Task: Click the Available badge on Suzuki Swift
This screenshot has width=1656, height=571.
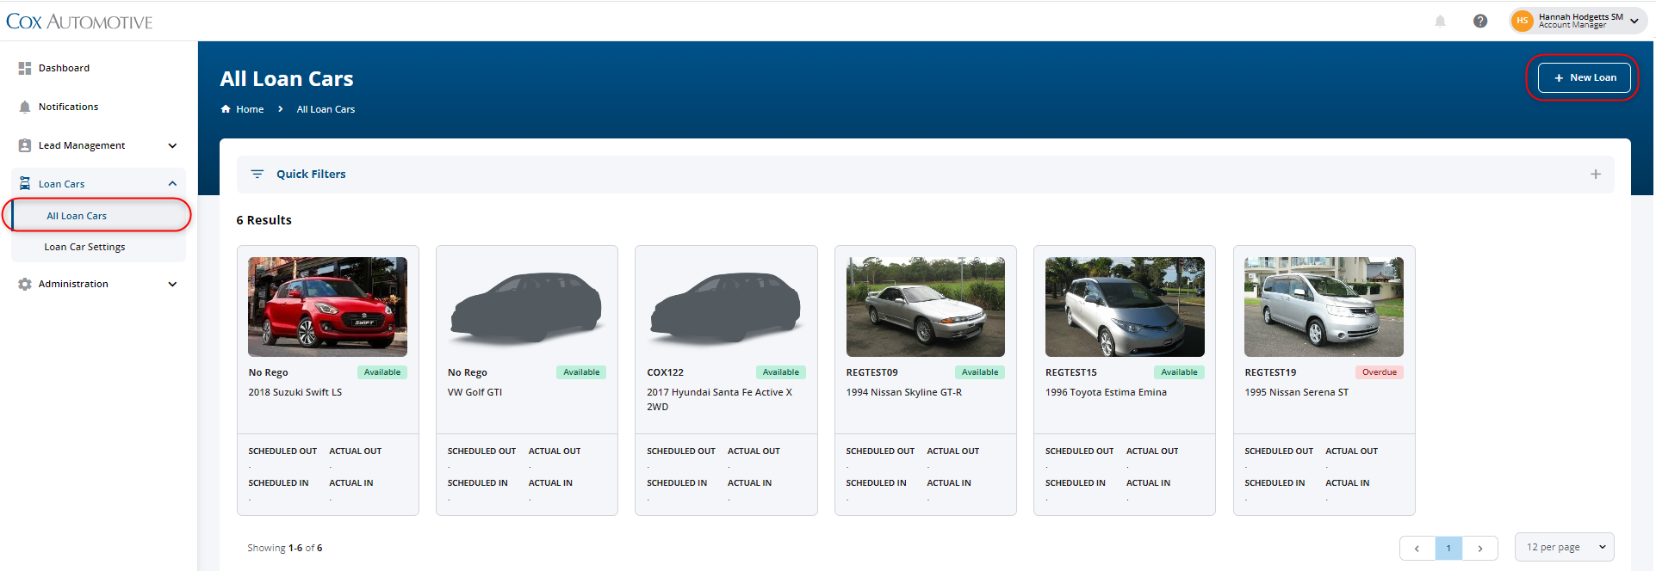Action: [x=382, y=372]
